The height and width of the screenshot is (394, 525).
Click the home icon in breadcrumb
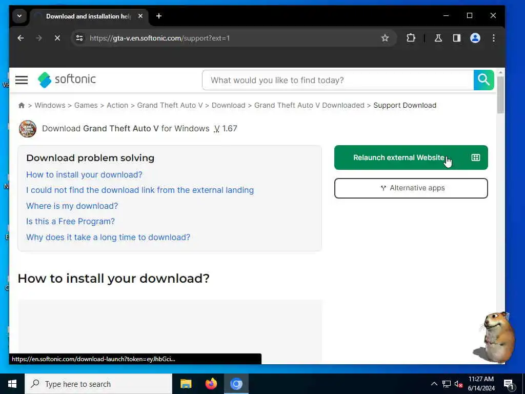pyautogui.click(x=22, y=105)
